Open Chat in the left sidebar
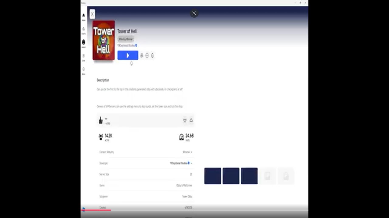389x218 pixels. [x=84, y=58]
